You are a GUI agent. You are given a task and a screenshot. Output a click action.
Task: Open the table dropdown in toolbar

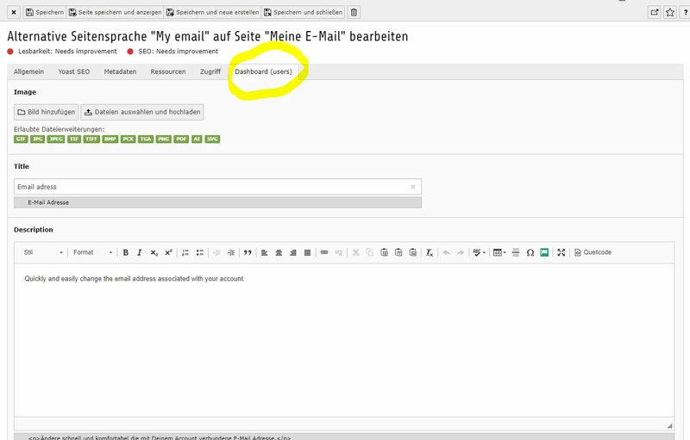[x=499, y=252]
